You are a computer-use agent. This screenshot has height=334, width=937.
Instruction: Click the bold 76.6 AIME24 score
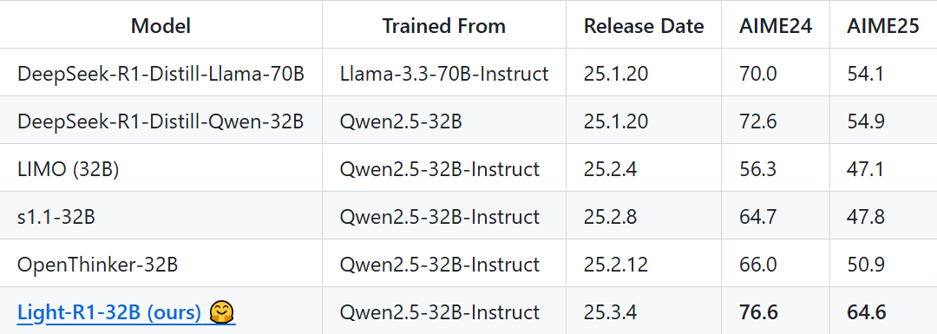pos(757,312)
